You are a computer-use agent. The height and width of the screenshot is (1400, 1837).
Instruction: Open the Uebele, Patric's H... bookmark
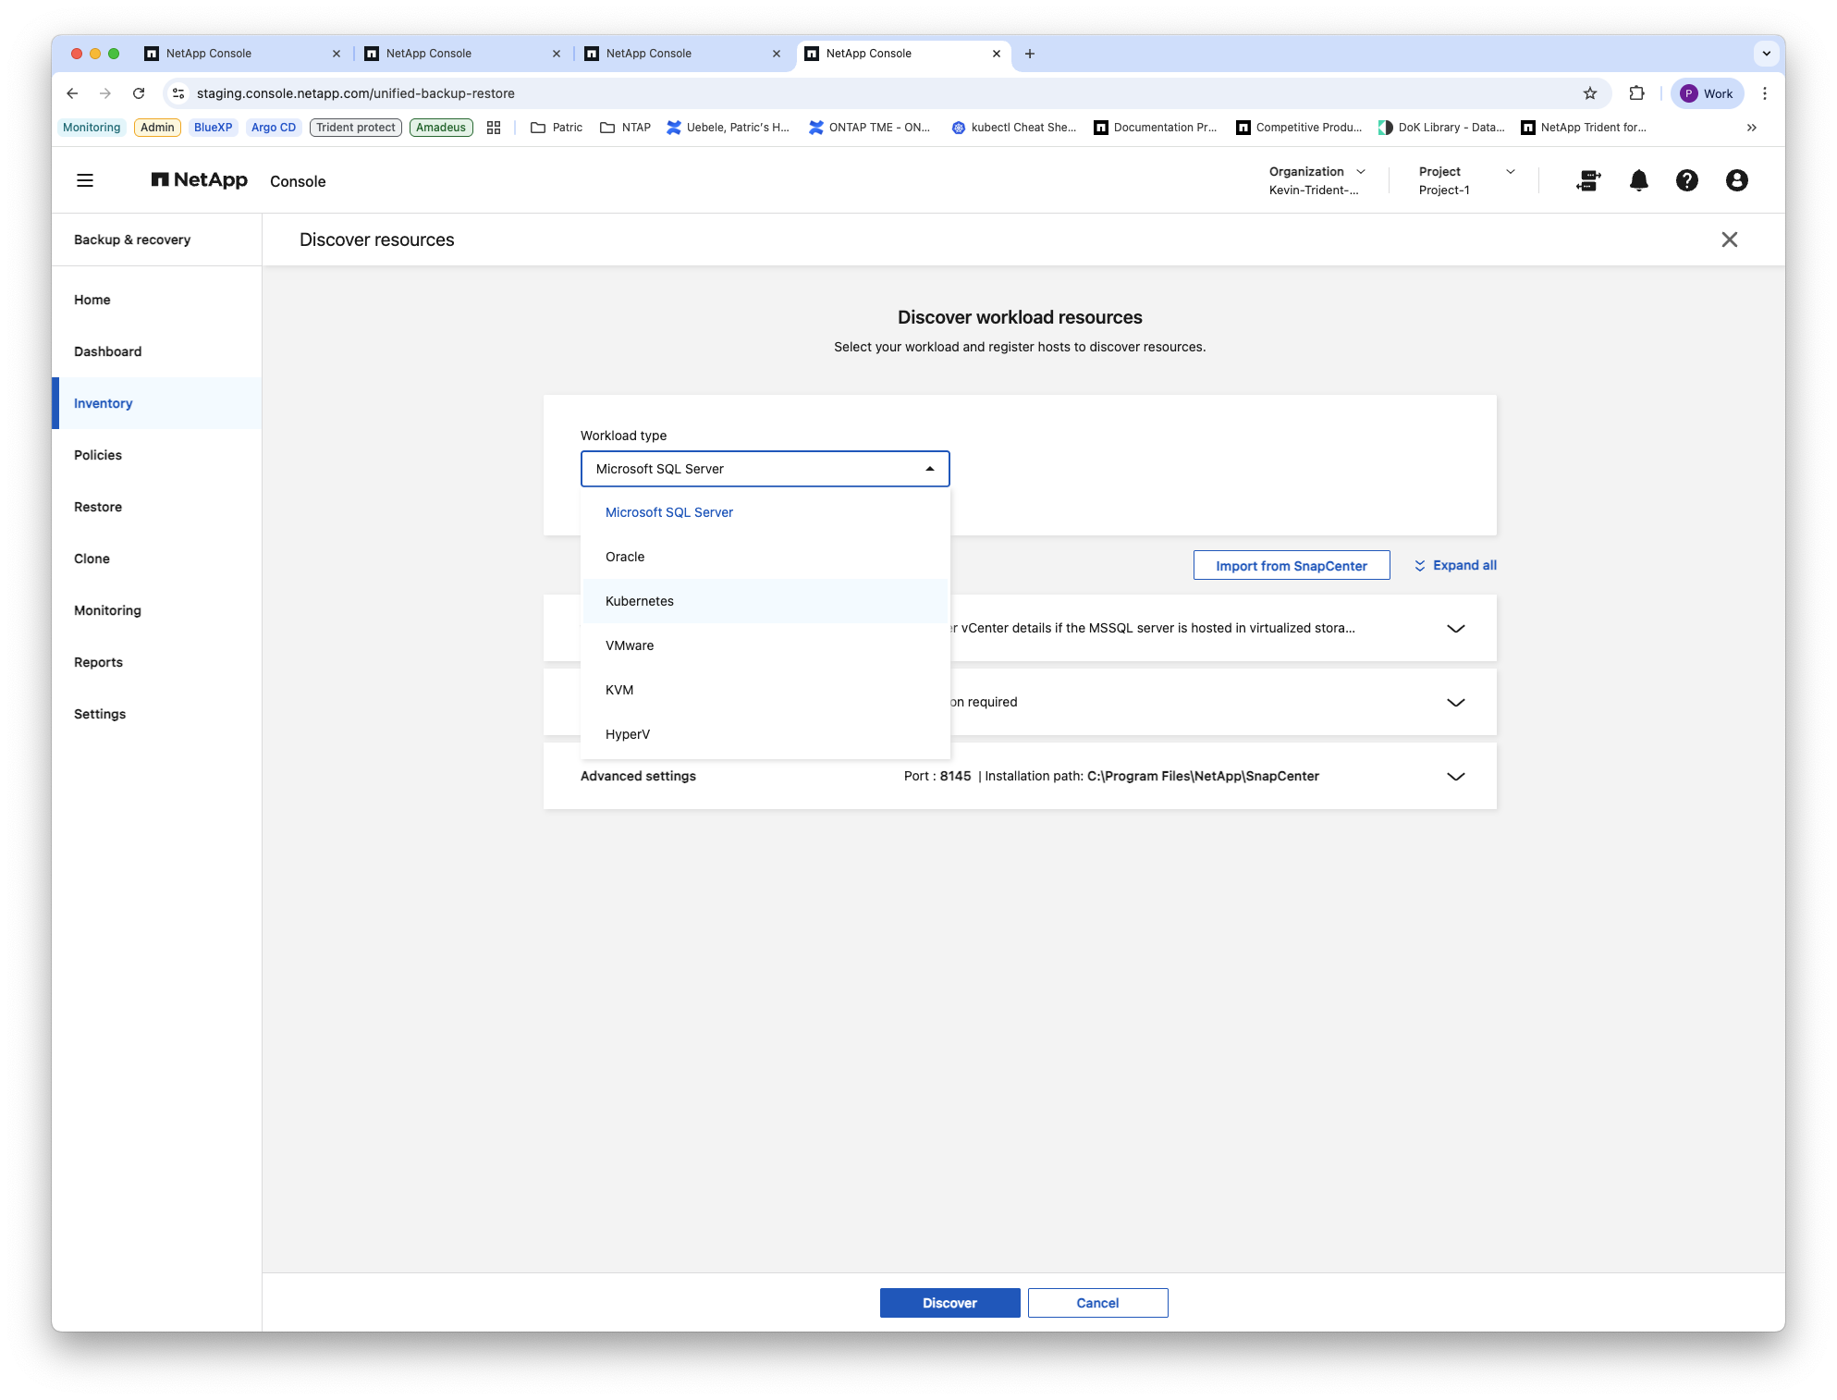728,128
